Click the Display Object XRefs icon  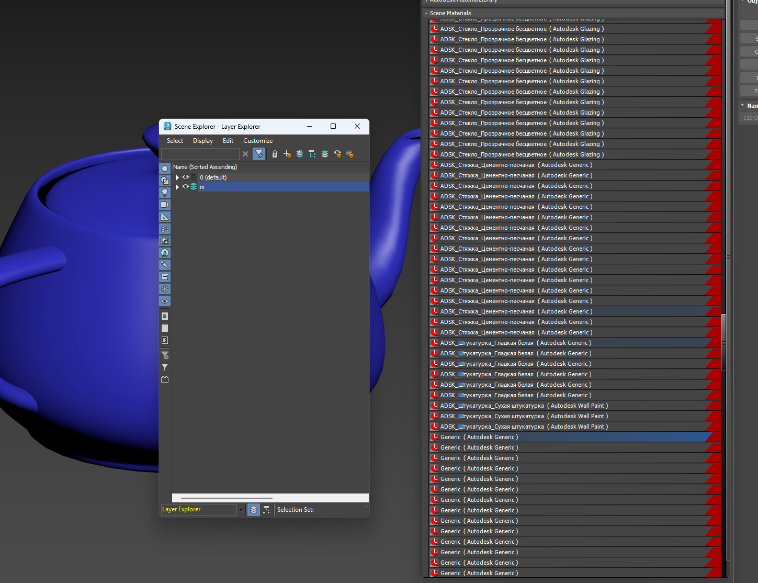tap(165, 253)
